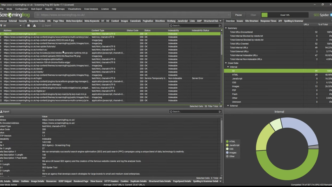Open the All filter dropdown

point(12,25)
